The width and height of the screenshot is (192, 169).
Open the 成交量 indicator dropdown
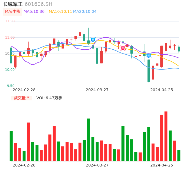(22, 98)
